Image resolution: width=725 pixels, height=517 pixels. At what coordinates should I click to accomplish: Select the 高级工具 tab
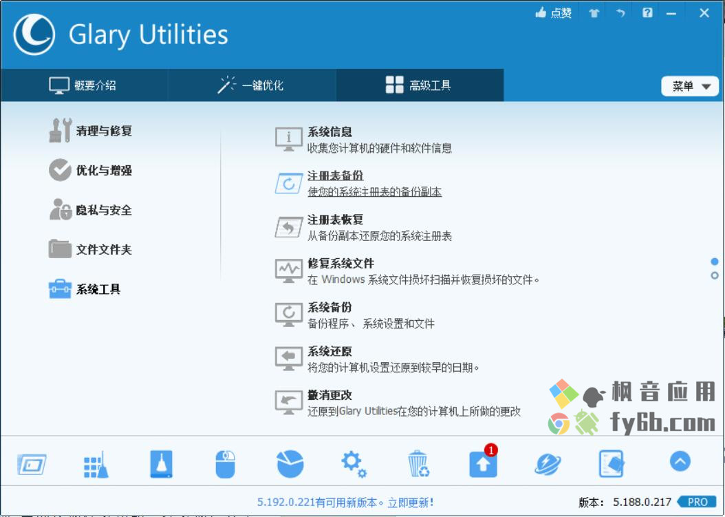[x=420, y=85]
